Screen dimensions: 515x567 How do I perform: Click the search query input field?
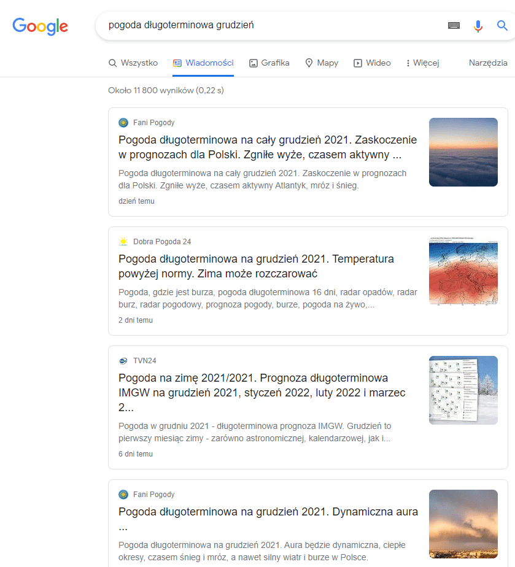click(x=270, y=26)
